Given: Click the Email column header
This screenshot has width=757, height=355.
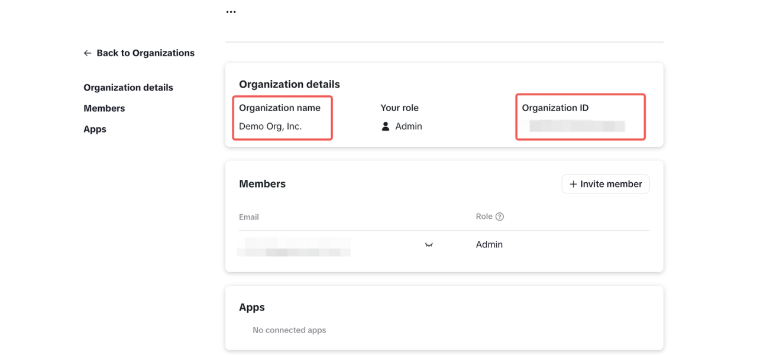Looking at the screenshot, I should (249, 217).
